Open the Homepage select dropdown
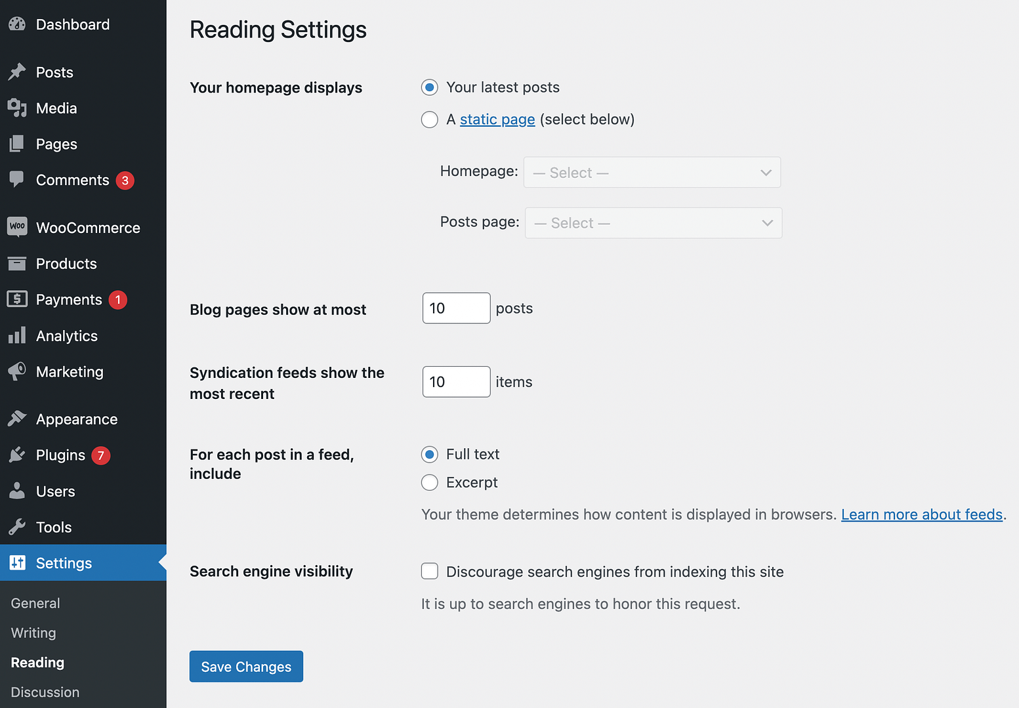Viewport: 1019px width, 708px height. (x=652, y=172)
